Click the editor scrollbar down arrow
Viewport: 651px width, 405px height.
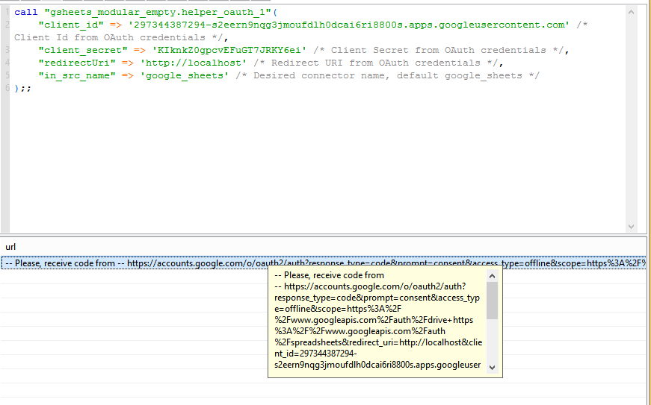(632, 227)
